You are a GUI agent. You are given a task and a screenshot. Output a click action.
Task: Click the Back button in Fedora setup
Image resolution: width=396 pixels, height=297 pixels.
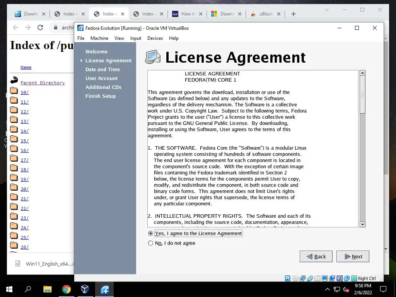point(316,256)
